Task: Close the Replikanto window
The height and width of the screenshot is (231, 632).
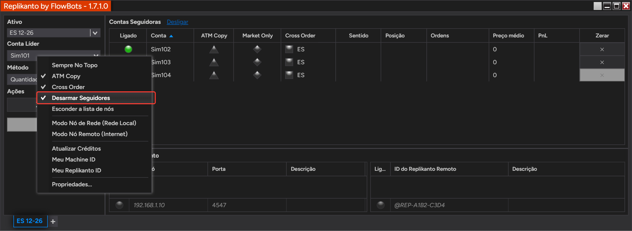Action: pyautogui.click(x=626, y=6)
